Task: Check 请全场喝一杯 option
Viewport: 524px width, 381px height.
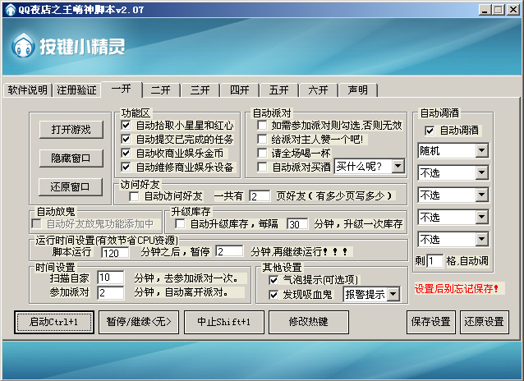Action: pos(262,153)
